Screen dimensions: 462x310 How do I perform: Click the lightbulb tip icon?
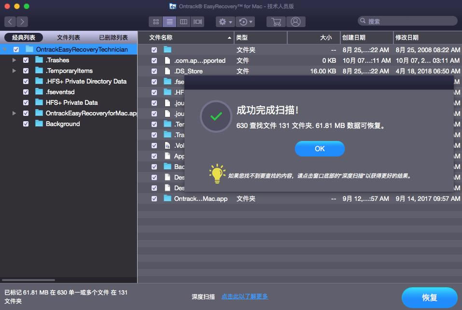pyautogui.click(x=217, y=174)
